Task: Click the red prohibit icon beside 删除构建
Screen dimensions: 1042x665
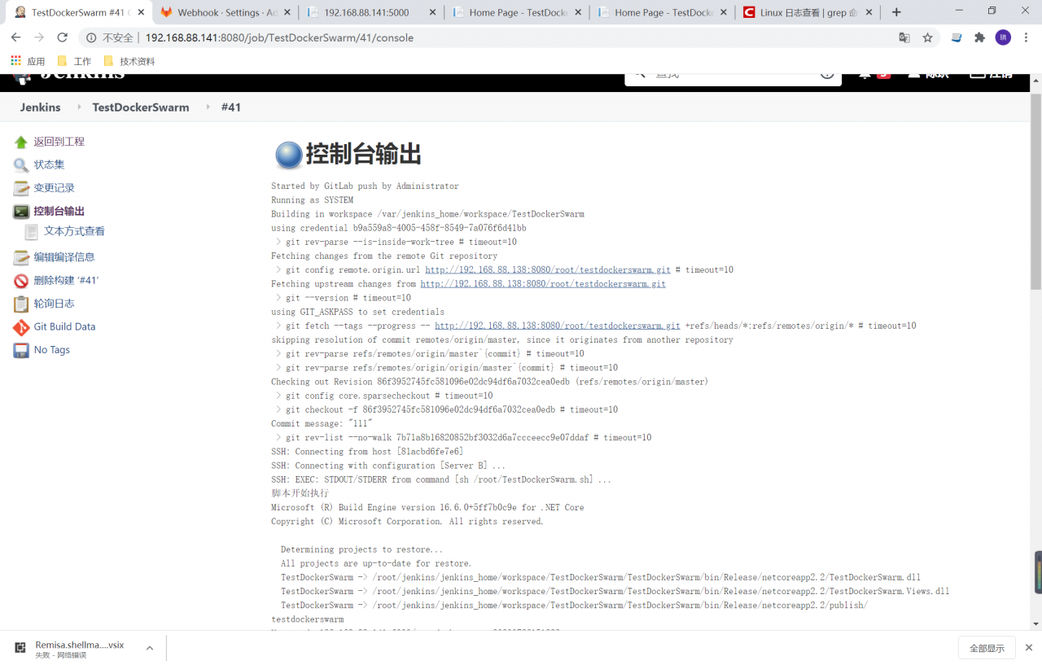Action: pos(21,281)
